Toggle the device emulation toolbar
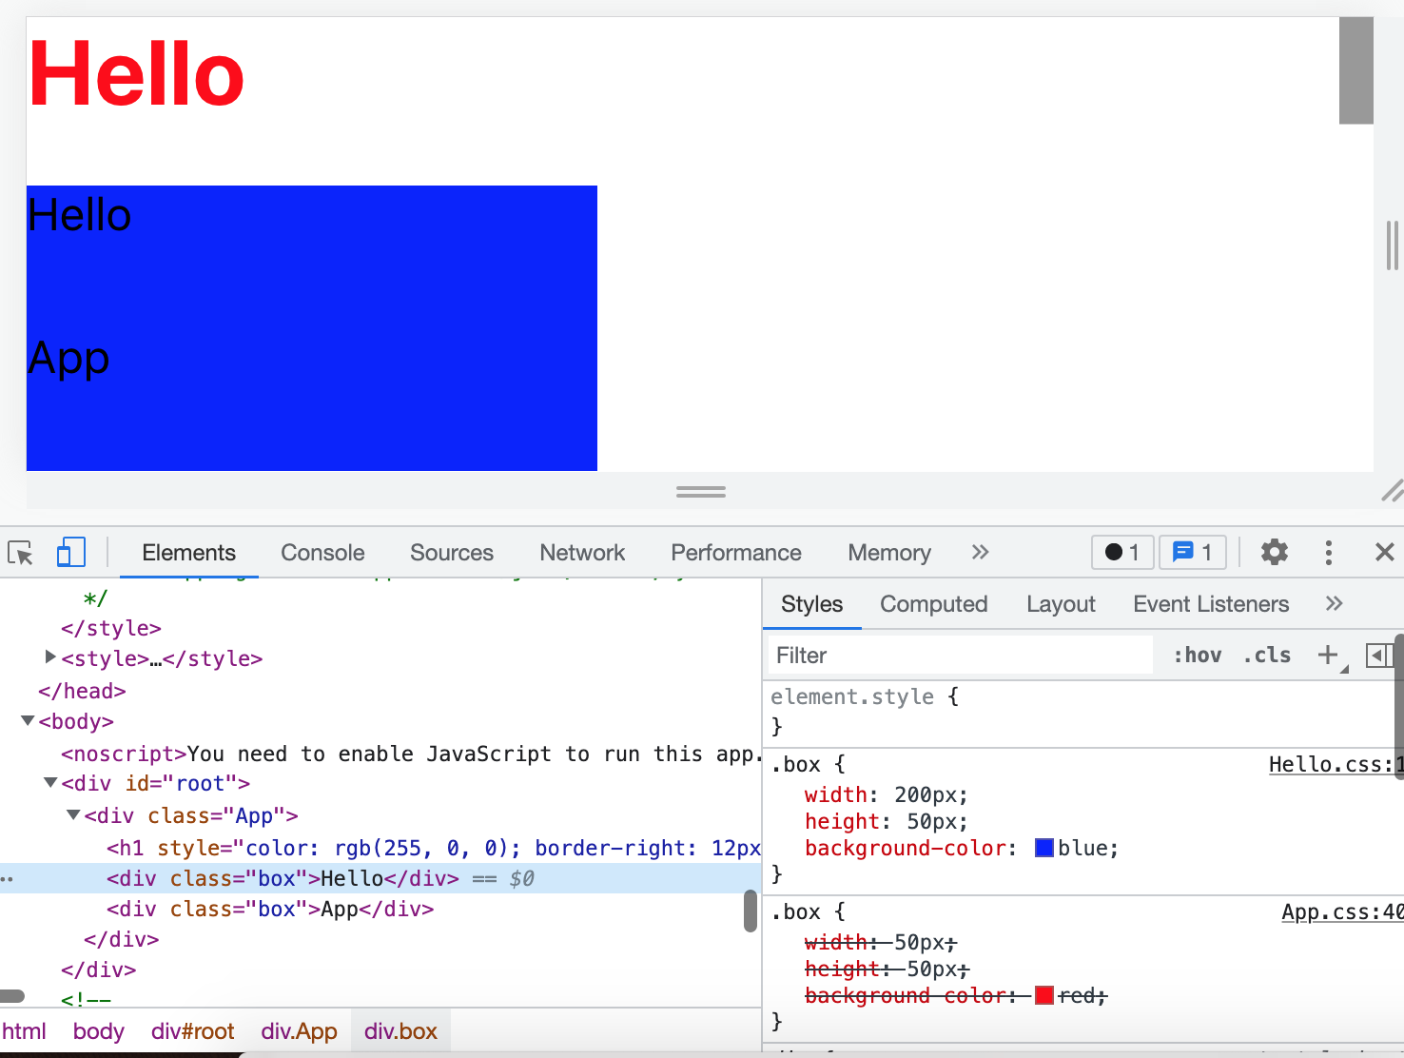Screen dimensions: 1404x1058 tap(70, 552)
